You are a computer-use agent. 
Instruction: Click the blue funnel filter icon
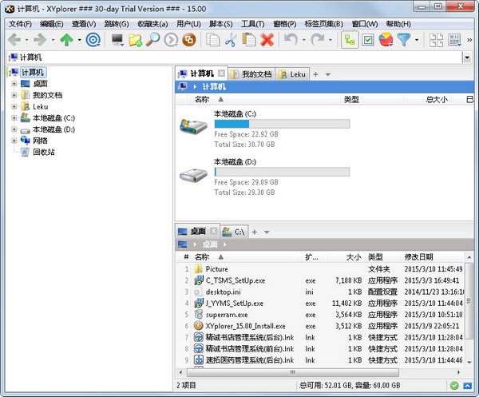coord(404,40)
